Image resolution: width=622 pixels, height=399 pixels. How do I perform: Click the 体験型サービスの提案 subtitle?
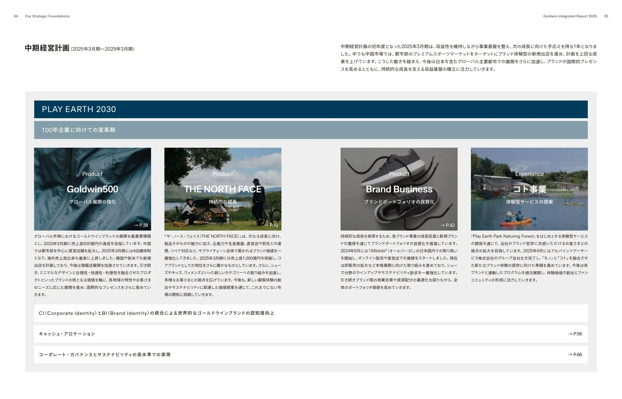(x=529, y=202)
